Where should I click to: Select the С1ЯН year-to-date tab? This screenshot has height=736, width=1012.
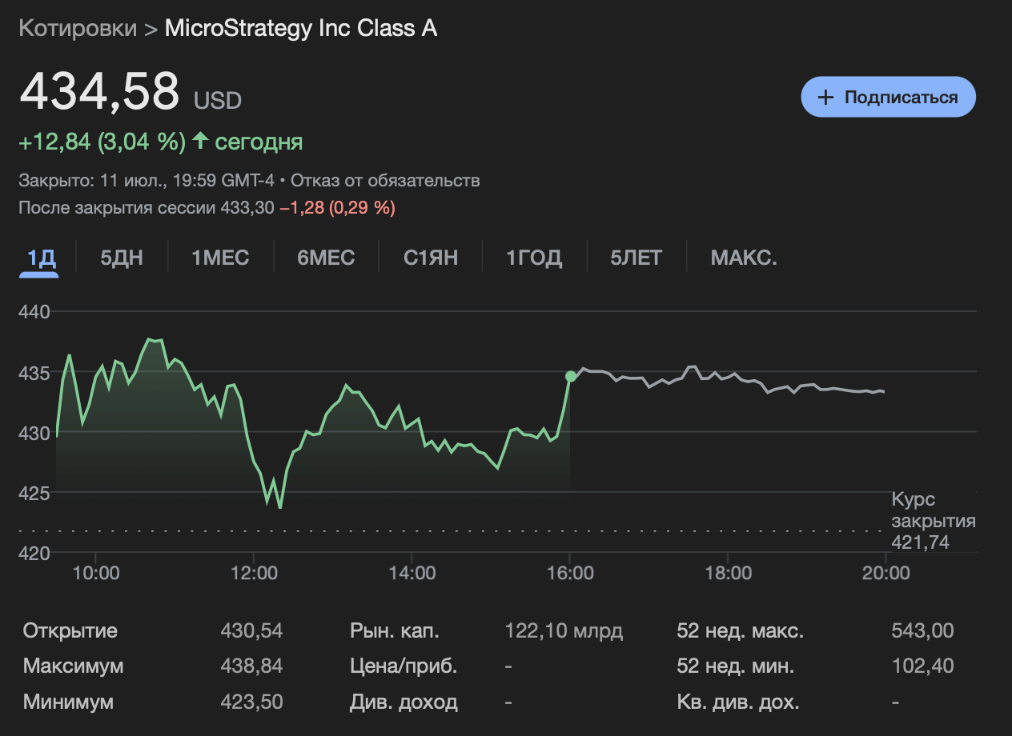click(431, 258)
